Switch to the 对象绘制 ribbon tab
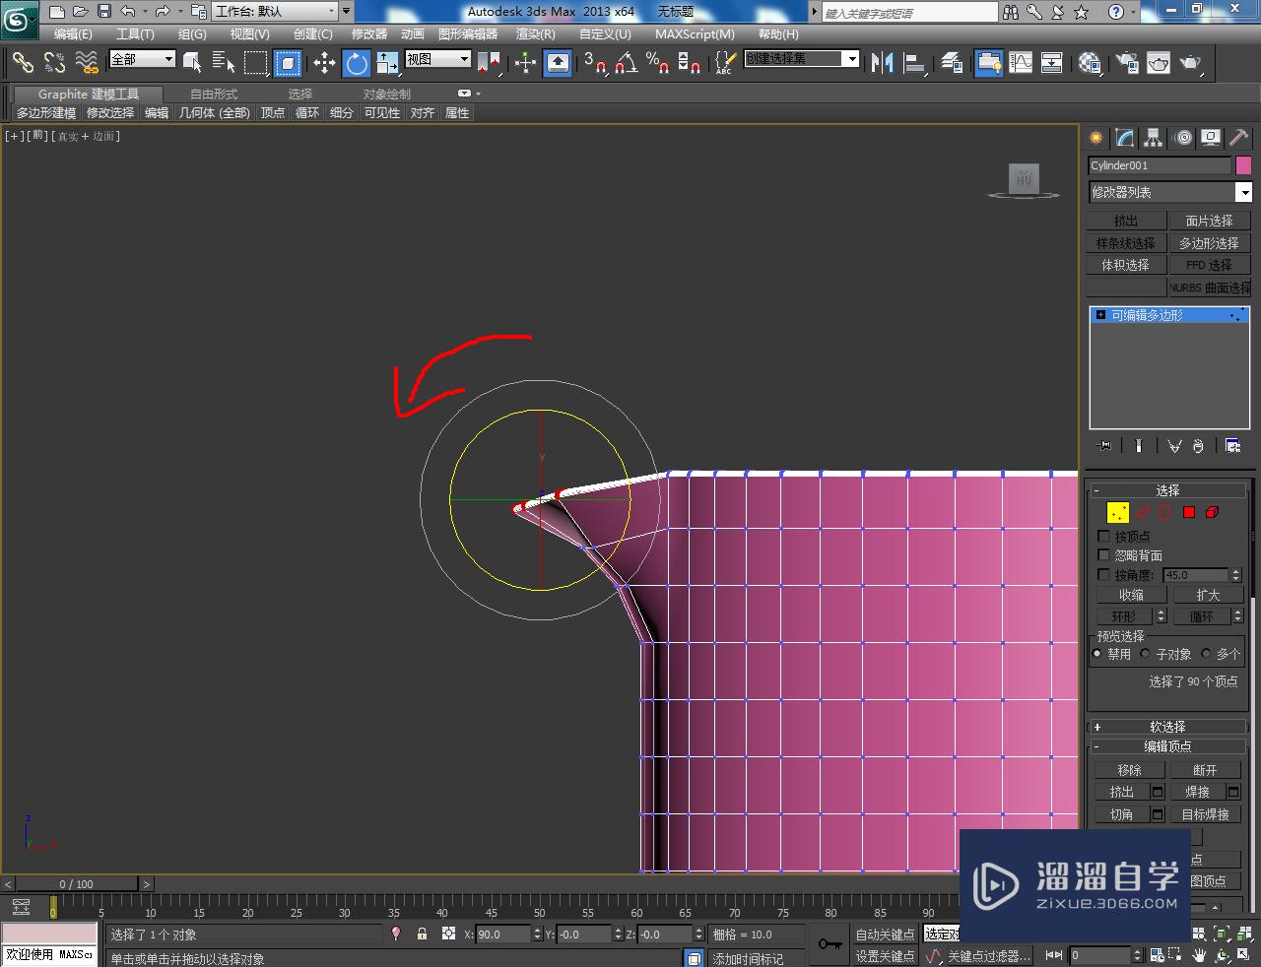This screenshot has height=967, width=1261. click(x=387, y=95)
